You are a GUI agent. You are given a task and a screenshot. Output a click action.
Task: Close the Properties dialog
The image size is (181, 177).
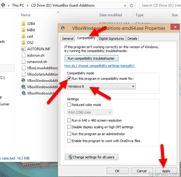[x=175, y=27]
